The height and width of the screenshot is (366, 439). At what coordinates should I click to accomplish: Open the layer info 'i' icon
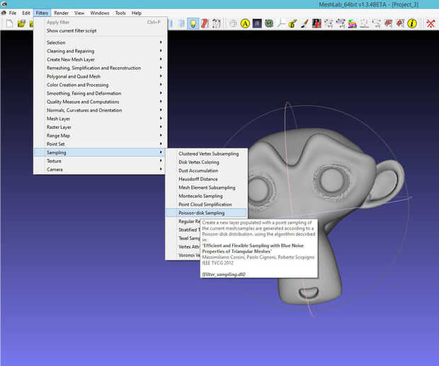point(411,23)
